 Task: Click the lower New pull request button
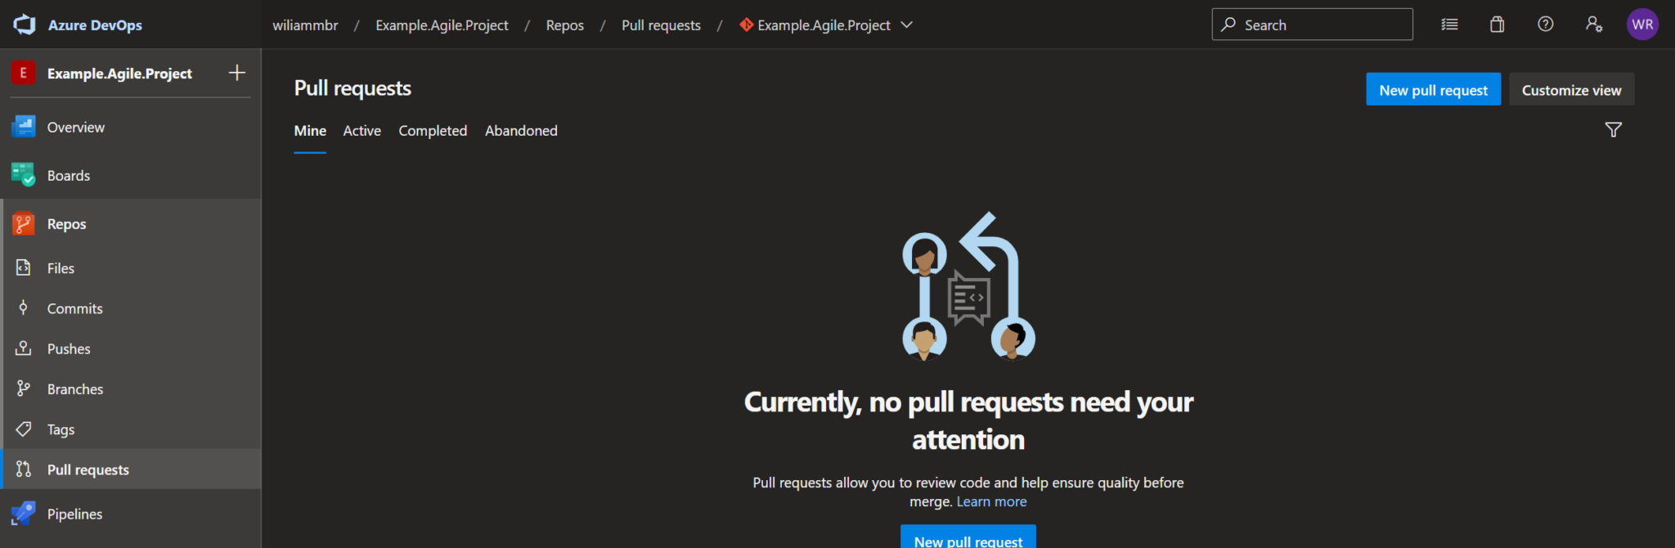968,537
